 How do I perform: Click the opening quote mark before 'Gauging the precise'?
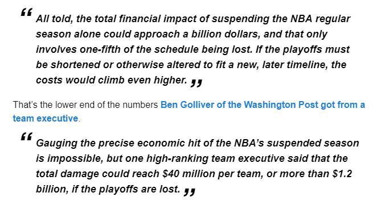26,136
